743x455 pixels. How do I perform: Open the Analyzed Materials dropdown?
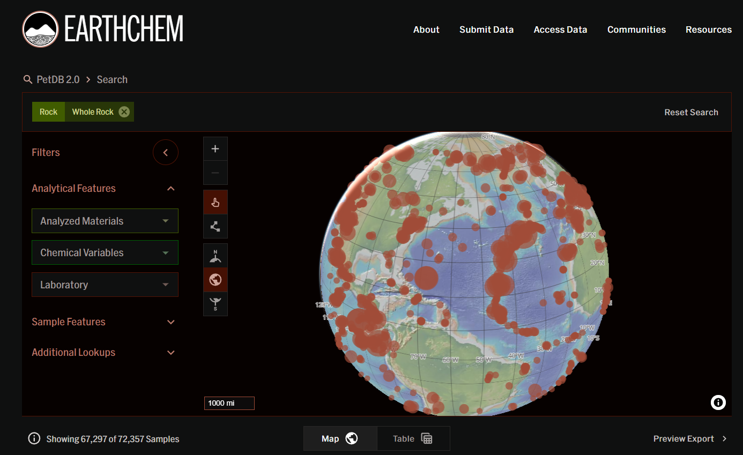pos(105,221)
